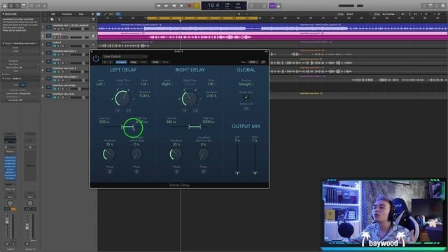The height and width of the screenshot is (252, 448).
Task: Toggle the purple Count-in button
Action: click(x=272, y=6)
